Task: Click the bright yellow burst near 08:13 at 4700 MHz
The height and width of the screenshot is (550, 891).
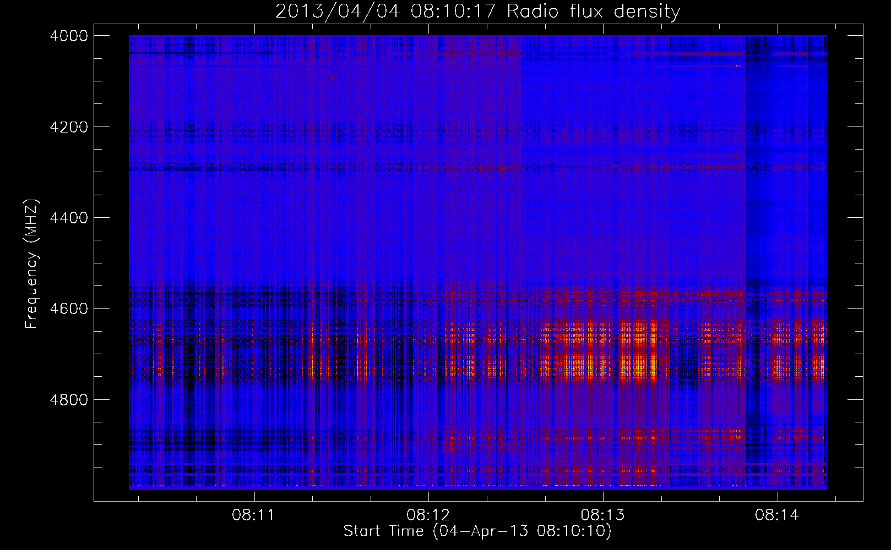Action: (x=654, y=363)
